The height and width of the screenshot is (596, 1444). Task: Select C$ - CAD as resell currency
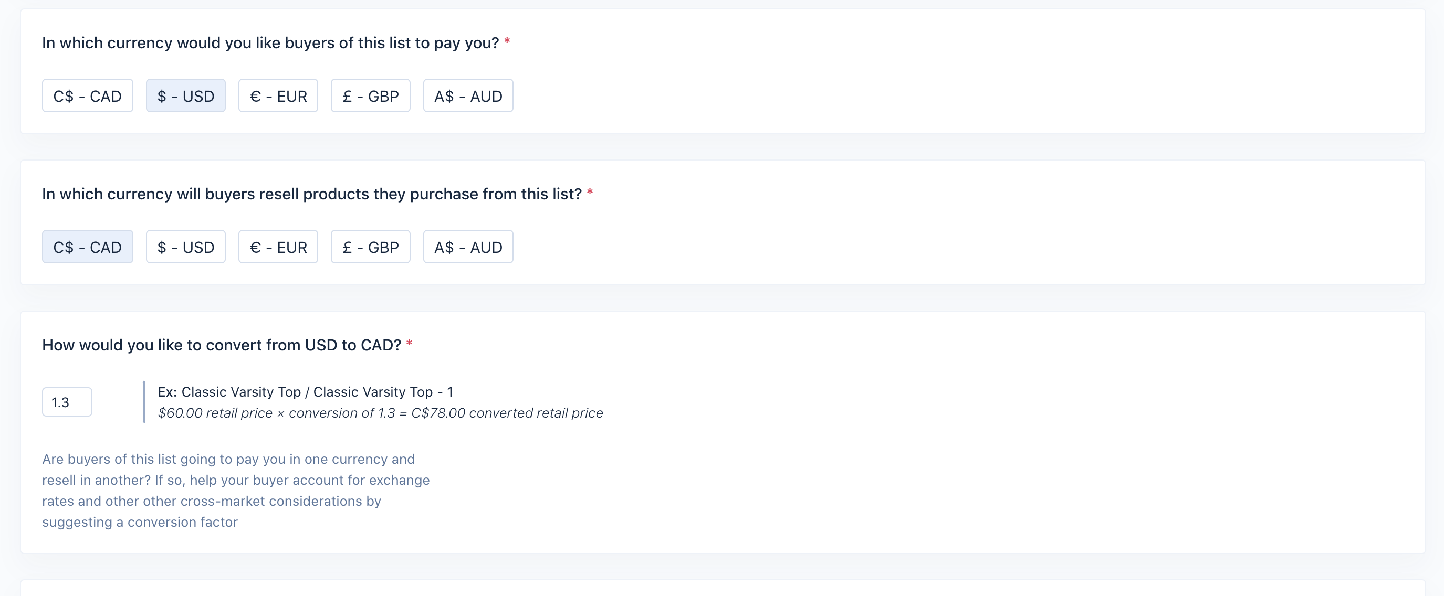tap(88, 247)
